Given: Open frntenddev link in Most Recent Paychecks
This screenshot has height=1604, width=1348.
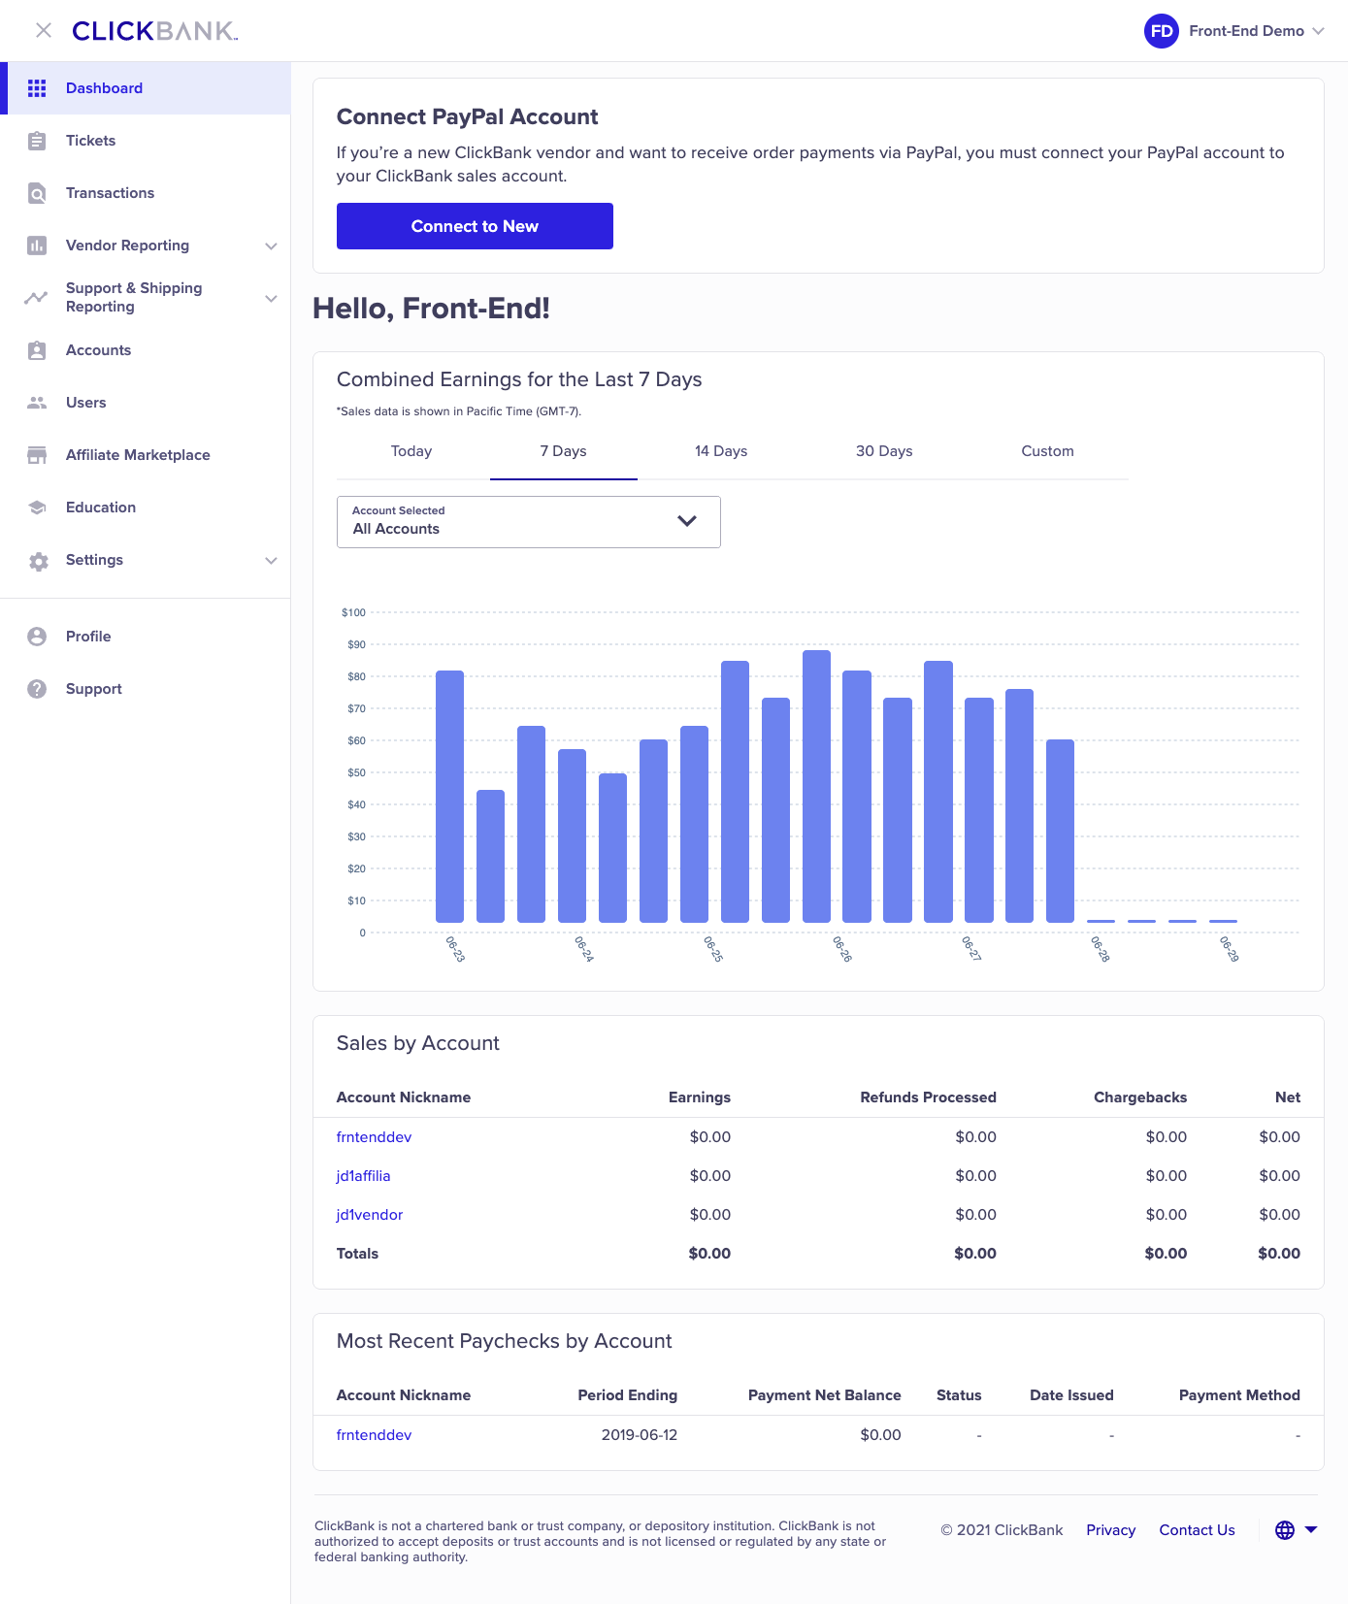Looking at the screenshot, I should [374, 1435].
